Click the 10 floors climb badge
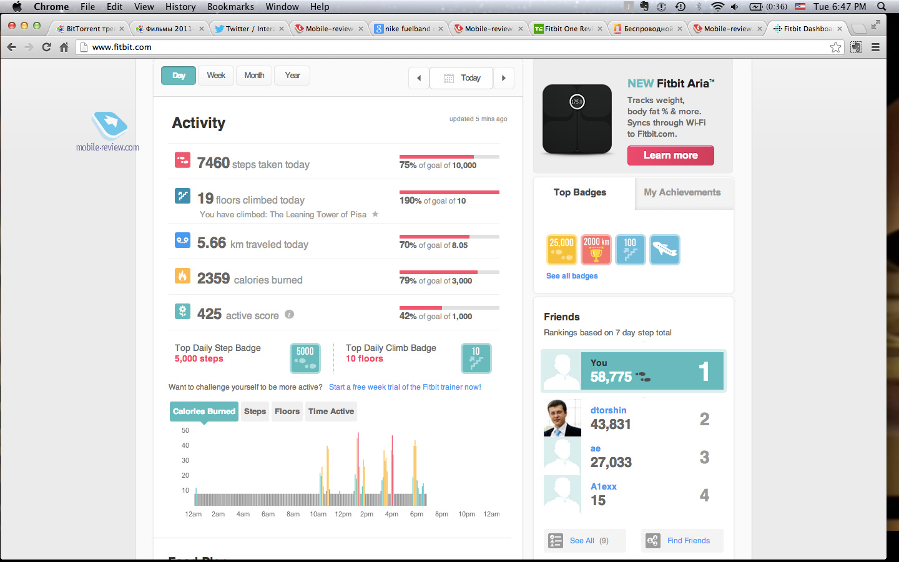The height and width of the screenshot is (562, 899). pos(476,358)
